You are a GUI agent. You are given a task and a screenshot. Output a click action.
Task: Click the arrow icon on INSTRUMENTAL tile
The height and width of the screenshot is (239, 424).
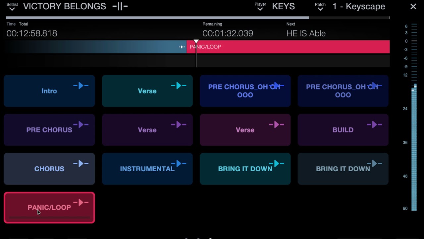pos(179,164)
